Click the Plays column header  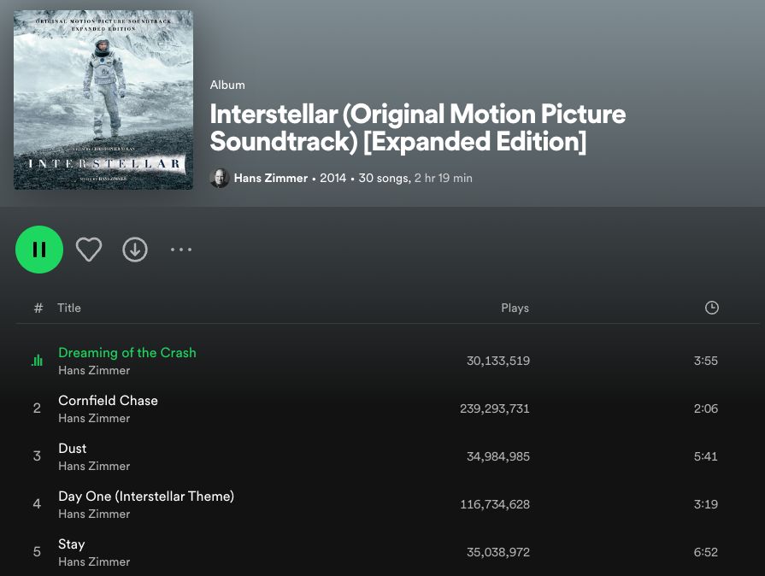(x=515, y=308)
